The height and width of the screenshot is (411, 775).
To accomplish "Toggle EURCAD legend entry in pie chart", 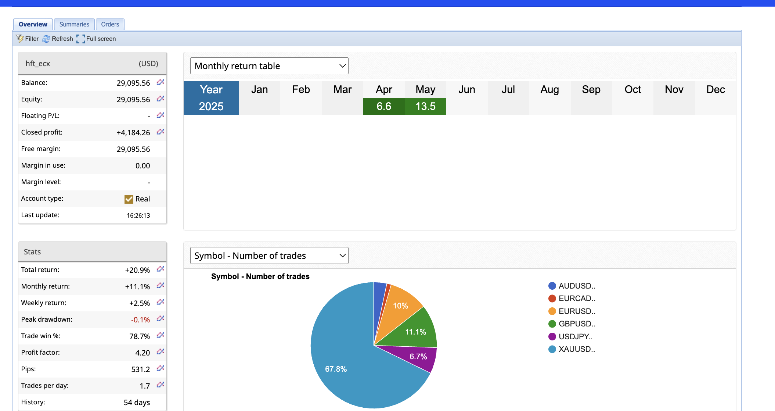I will coord(577,299).
